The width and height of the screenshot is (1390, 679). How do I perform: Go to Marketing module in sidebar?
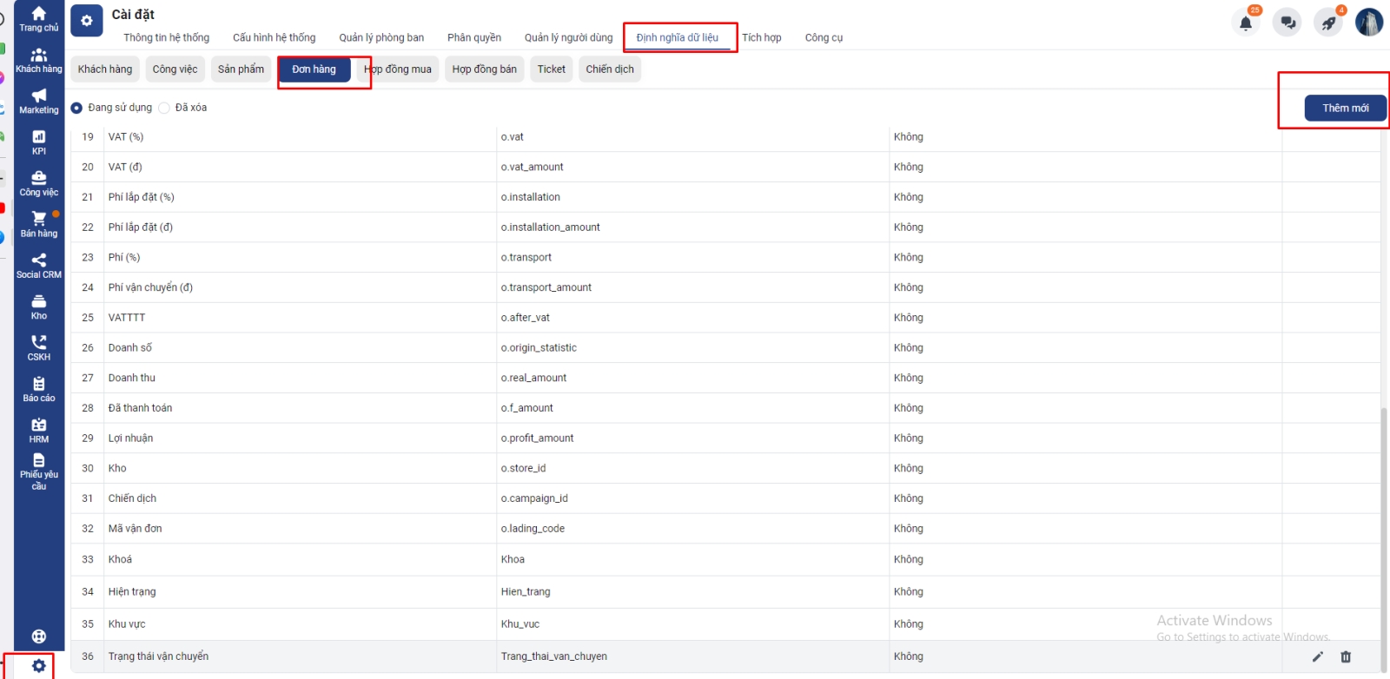pos(39,101)
